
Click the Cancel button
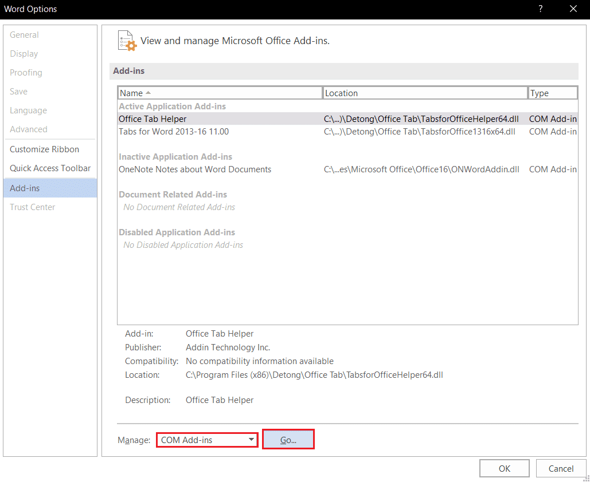click(561, 468)
